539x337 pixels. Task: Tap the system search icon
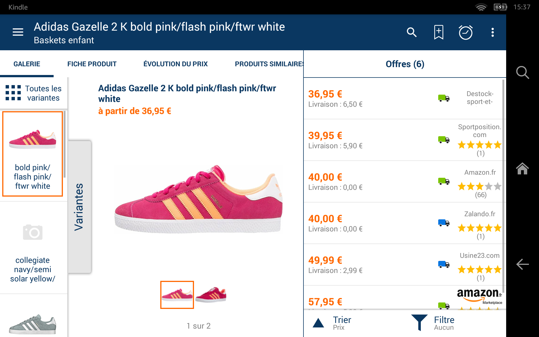pyautogui.click(x=522, y=73)
